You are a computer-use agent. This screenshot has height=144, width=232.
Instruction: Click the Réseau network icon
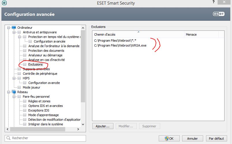14,92
